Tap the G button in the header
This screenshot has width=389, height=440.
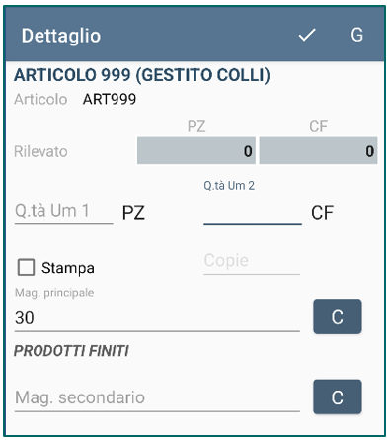357,35
